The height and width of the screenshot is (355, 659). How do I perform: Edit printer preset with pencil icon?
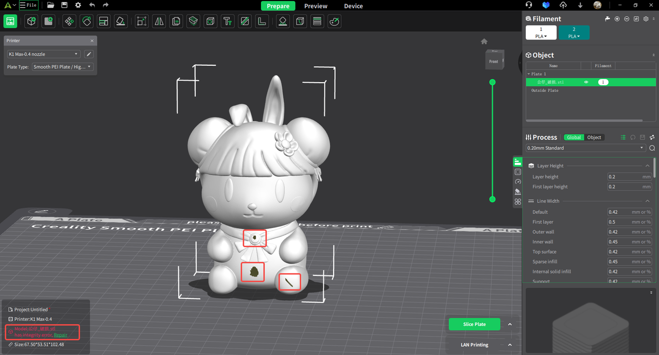[x=89, y=54]
